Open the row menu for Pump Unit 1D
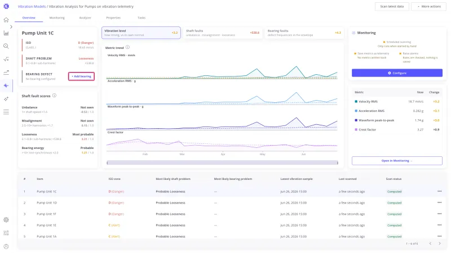 click(440, 202)
